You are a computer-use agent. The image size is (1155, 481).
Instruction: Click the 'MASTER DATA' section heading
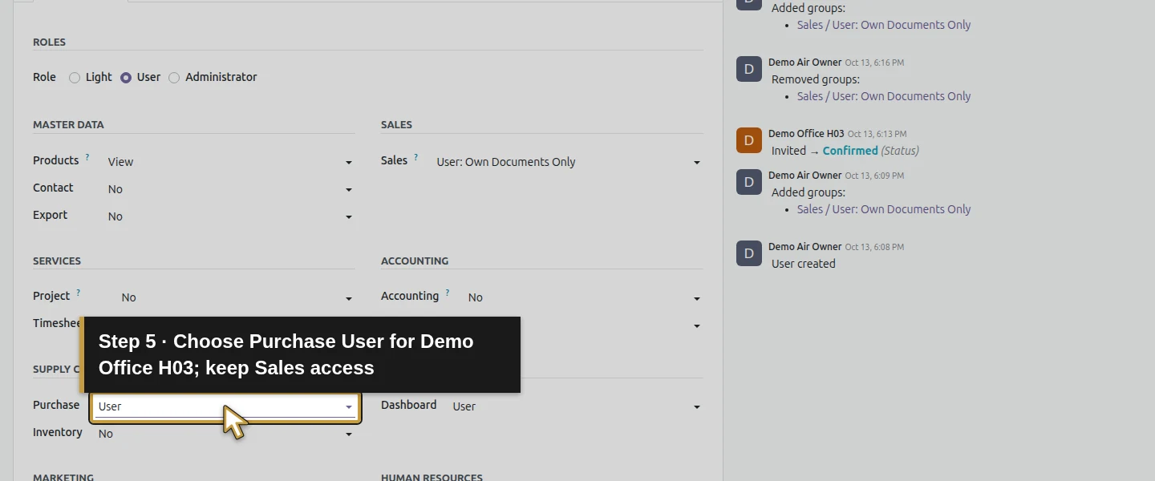(68, 125)
